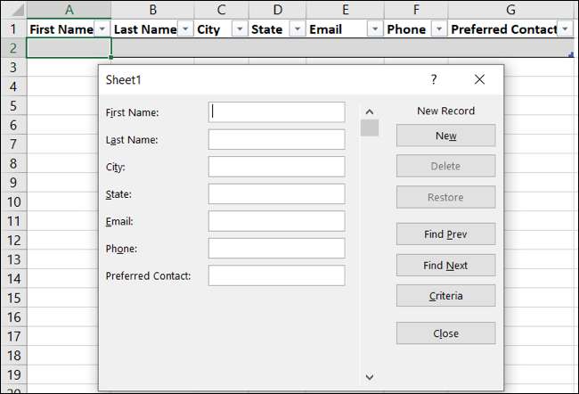Click the Help question mark icon

(434, 79)
